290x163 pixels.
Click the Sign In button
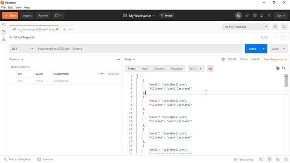(x=281, y=15)
